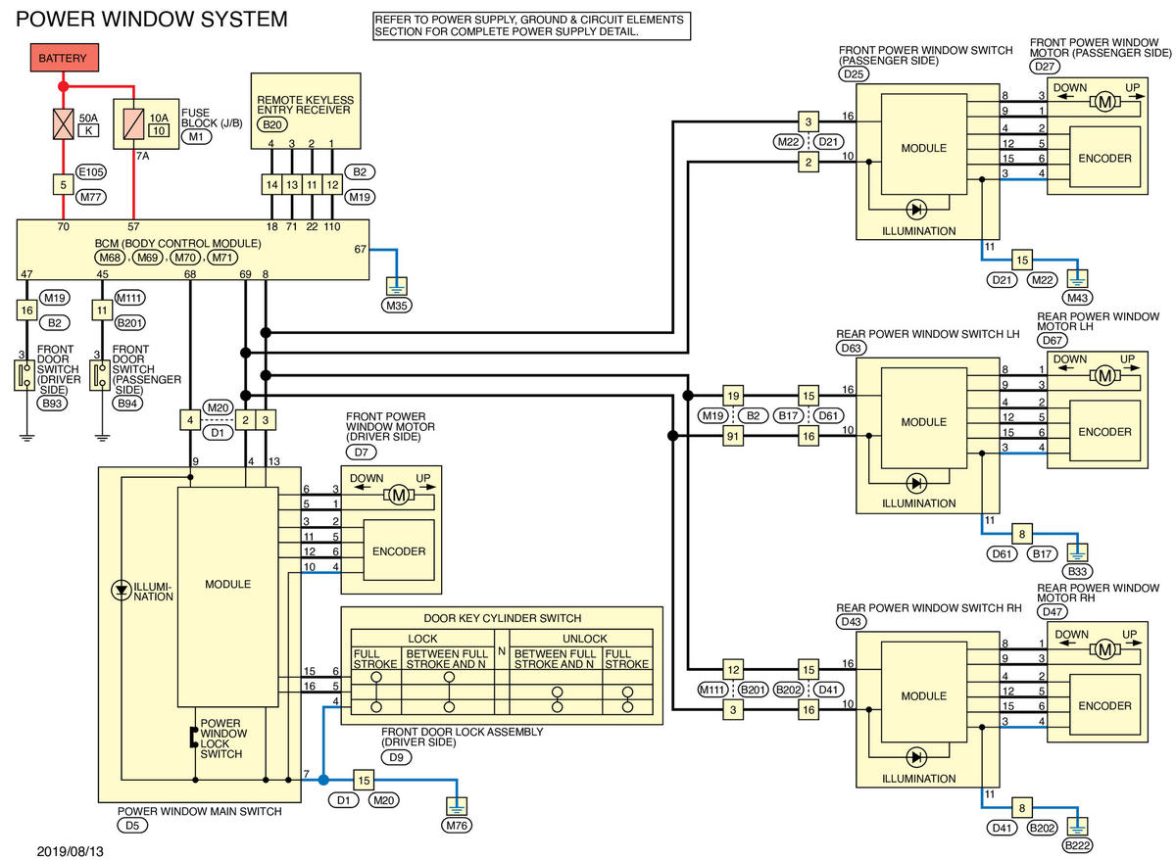Select the REMOTE KEYLESS ENTRY RECEIVER label
Image resolution: width=1176 pixels, height=860 pixels.
click(306, 106)
